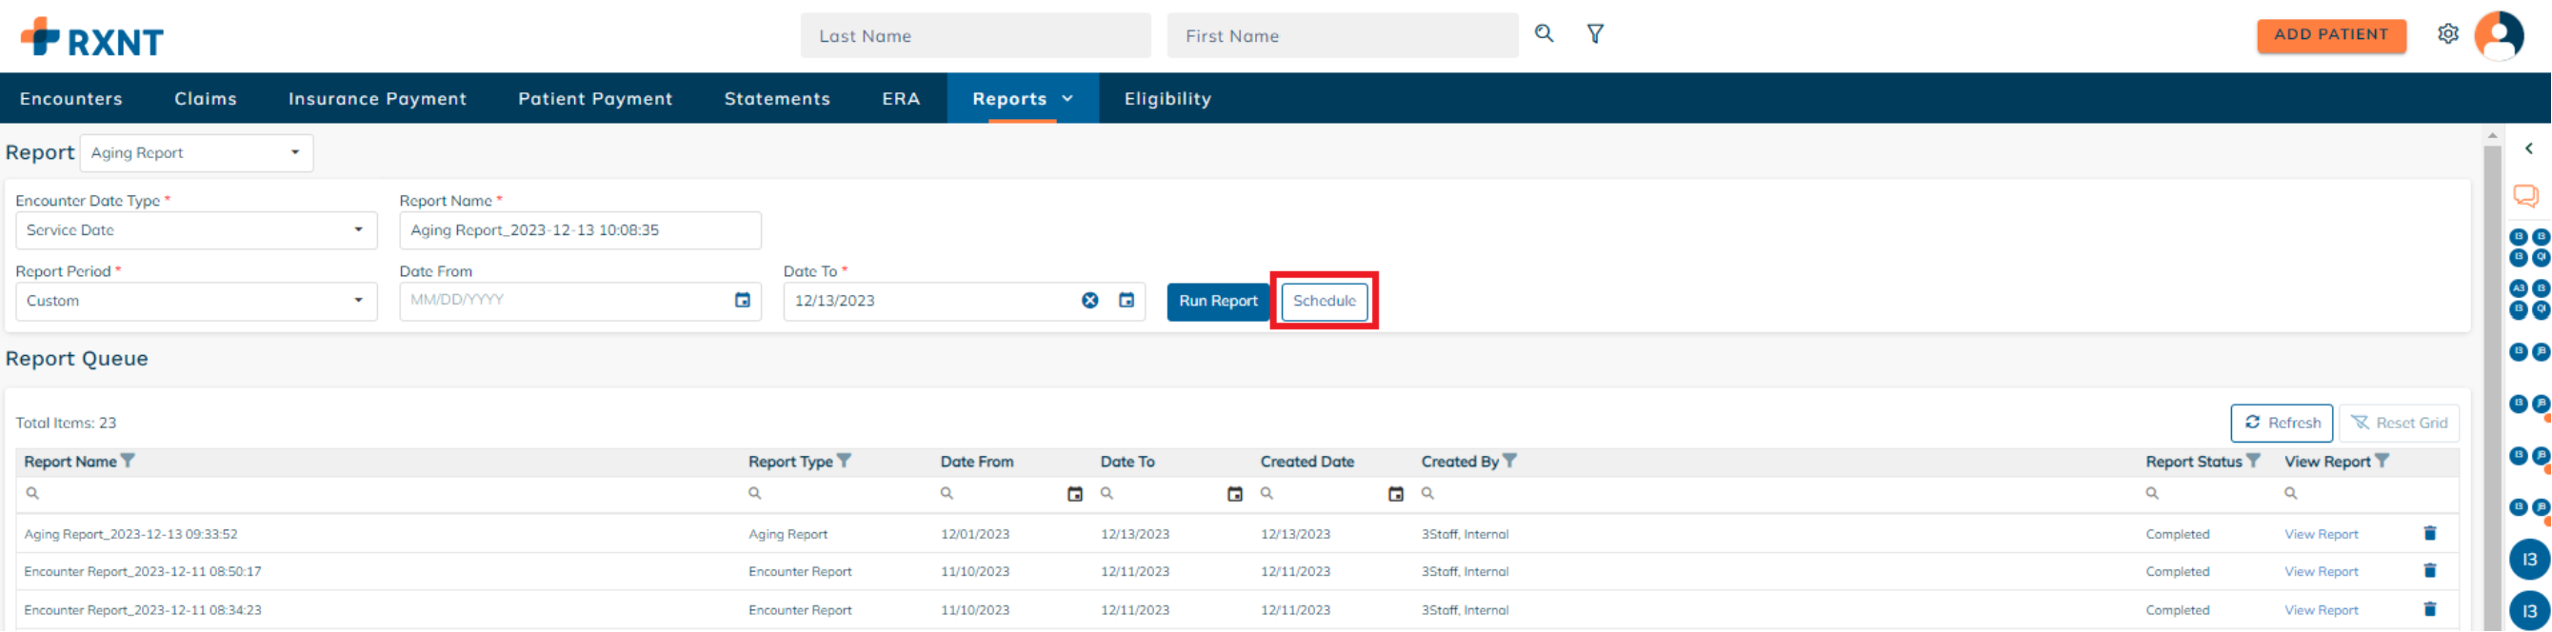Open the patient search filter funnel

(x=1595, y=33)
